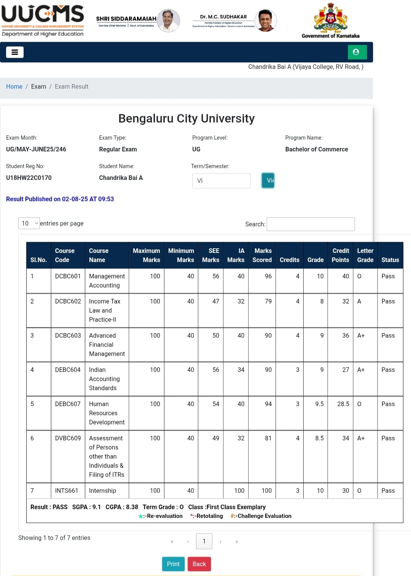
Task: Open the Term/Semester selector showing VI
Action: (221, 181)
